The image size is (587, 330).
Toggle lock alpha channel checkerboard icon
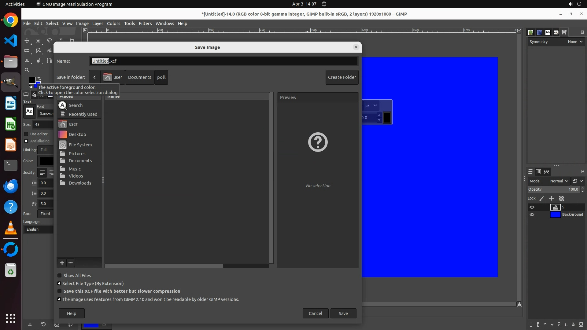tap(562, 198)
